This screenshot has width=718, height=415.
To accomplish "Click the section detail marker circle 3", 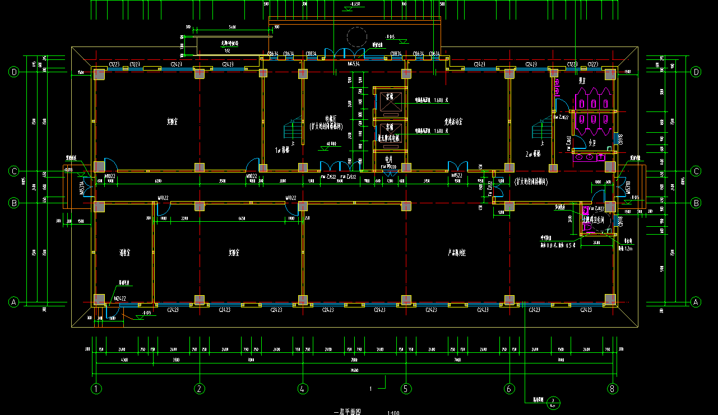I will pyautogui.click(x=553, y=400).
